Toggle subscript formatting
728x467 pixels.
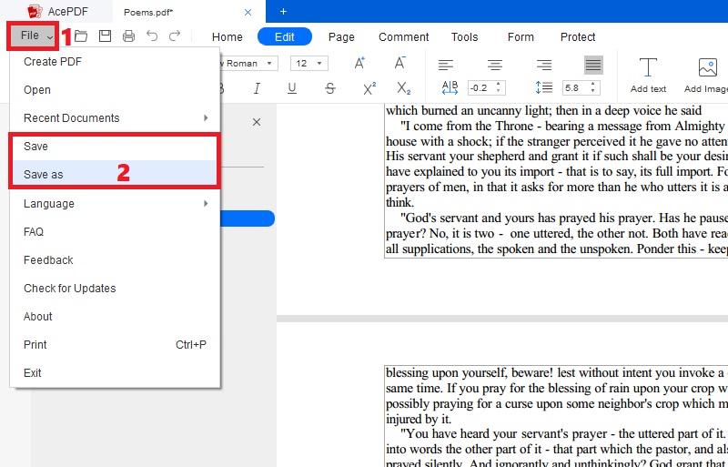[x=403, y=87]
